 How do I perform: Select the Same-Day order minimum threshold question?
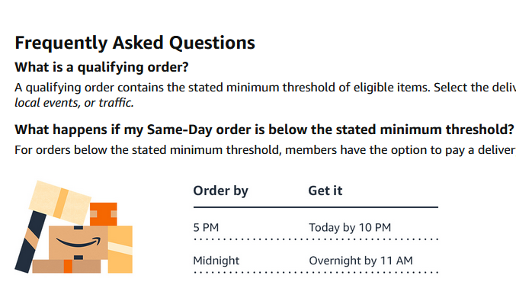coord(264,130)
